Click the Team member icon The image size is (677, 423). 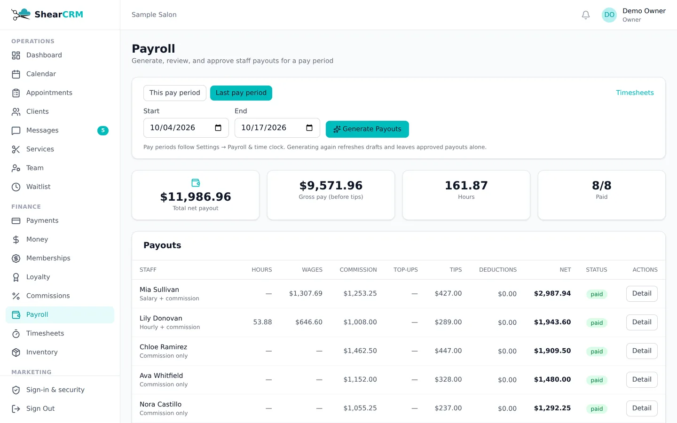[x=16, y=168]
